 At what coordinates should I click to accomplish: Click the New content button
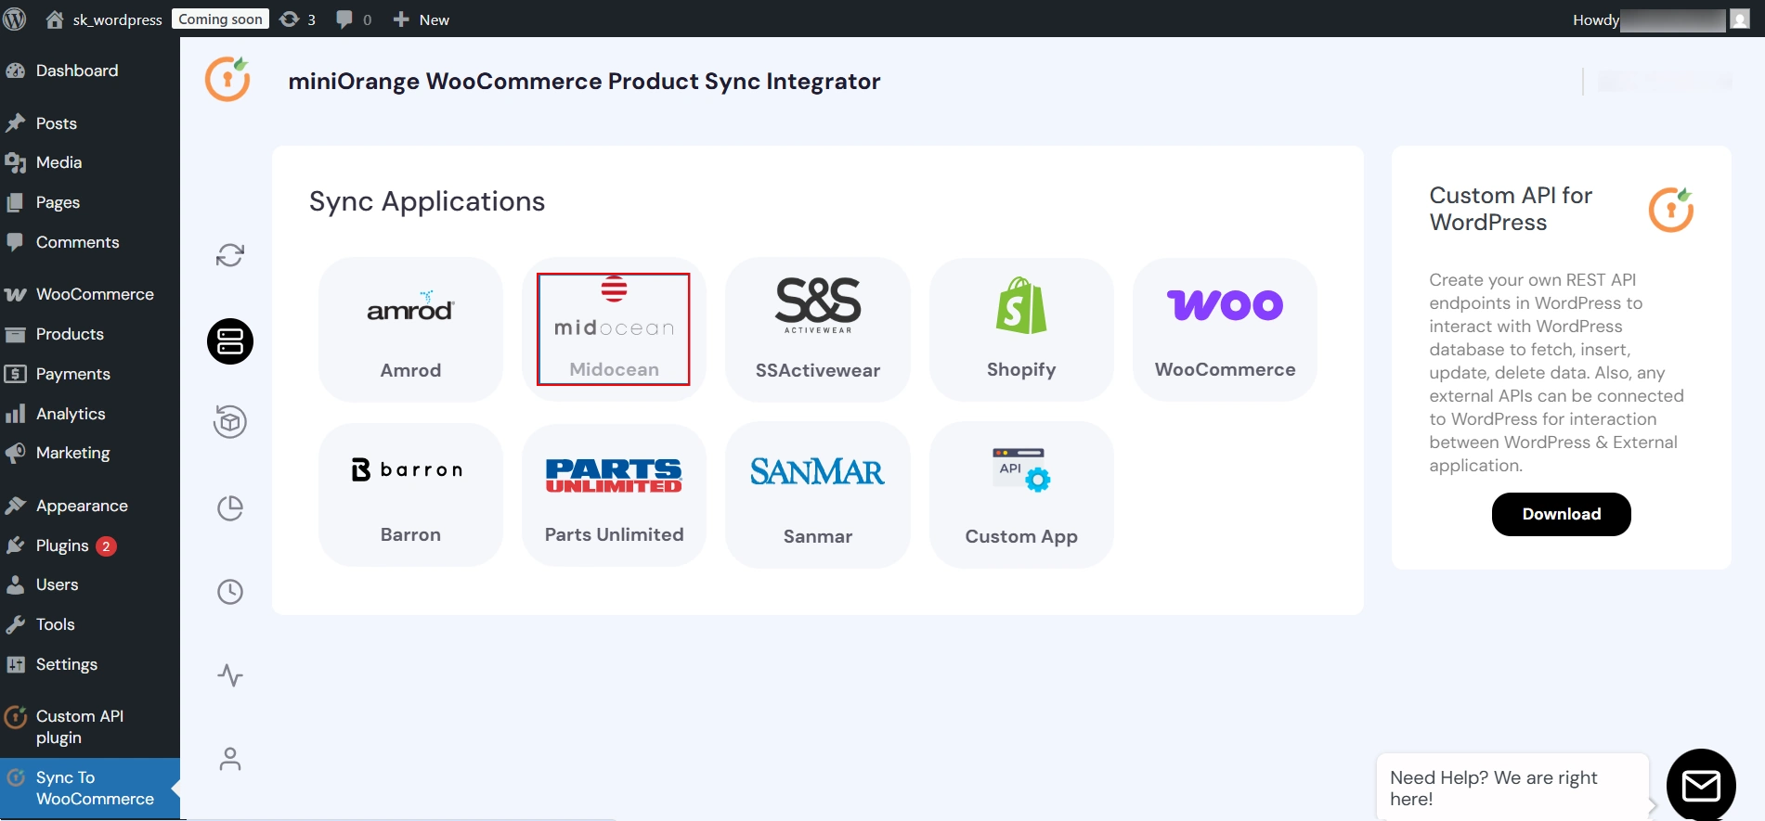click(x=422, y=19)
